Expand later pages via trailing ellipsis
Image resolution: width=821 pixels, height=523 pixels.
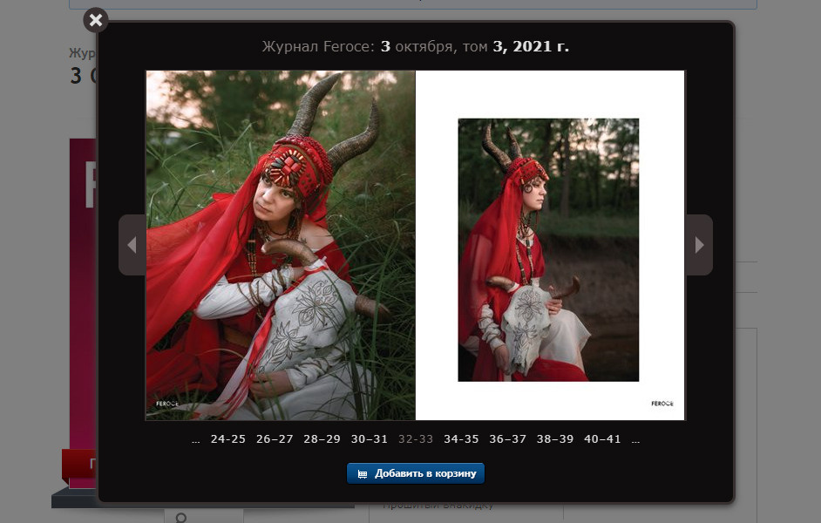pos(635,439)
